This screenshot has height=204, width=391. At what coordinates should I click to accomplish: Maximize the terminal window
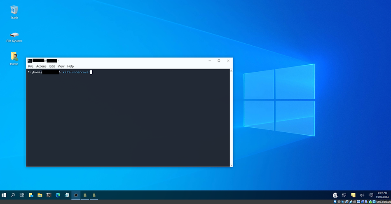point(219,61)
